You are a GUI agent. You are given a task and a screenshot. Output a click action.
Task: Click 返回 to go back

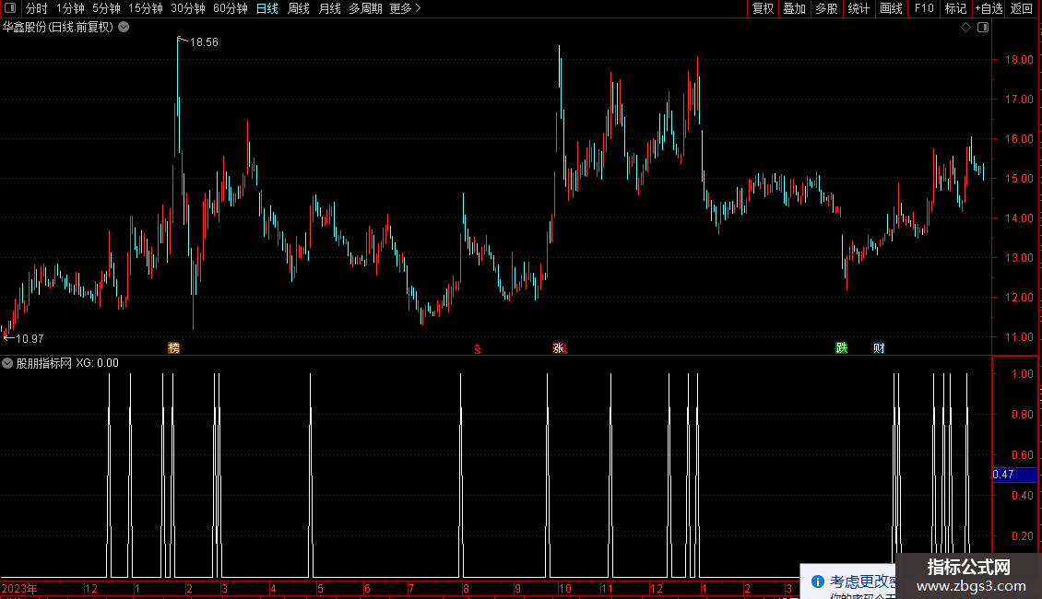1022,8
